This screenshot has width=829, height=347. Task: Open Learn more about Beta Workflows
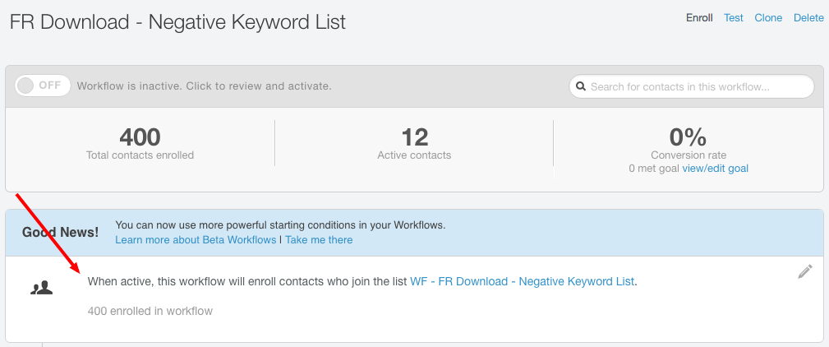(x=196, y=240)
